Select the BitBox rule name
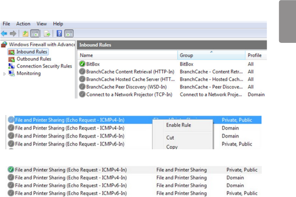The image size is (296, 197). (93, 64)
